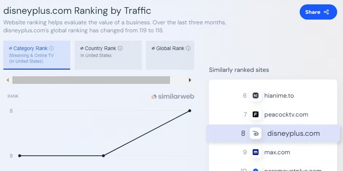Viewport: 343px width, 171px height.
Task: Click the peacocktv.com site favicon
Action: [x=256, y=114]
